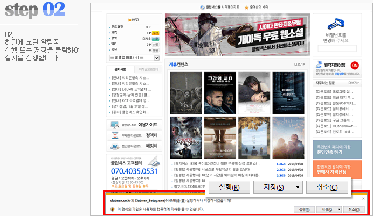Open notice [정정공지-날짜 변경]
Image resolution: width=373 pixels, height=216 pixels.
point(131,95)
